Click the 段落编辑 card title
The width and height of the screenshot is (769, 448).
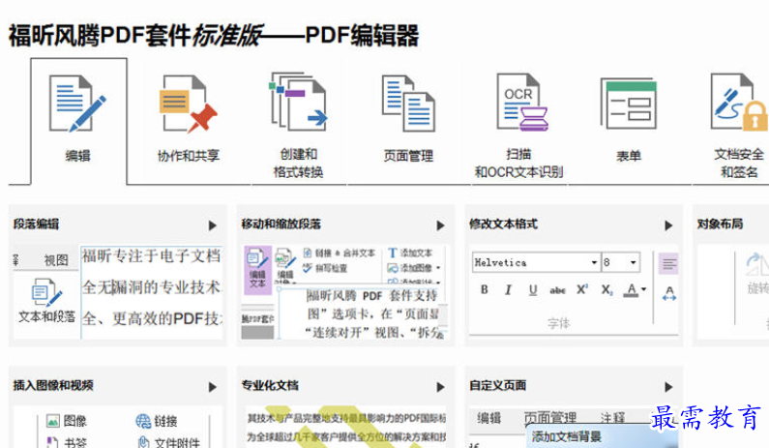37,224
